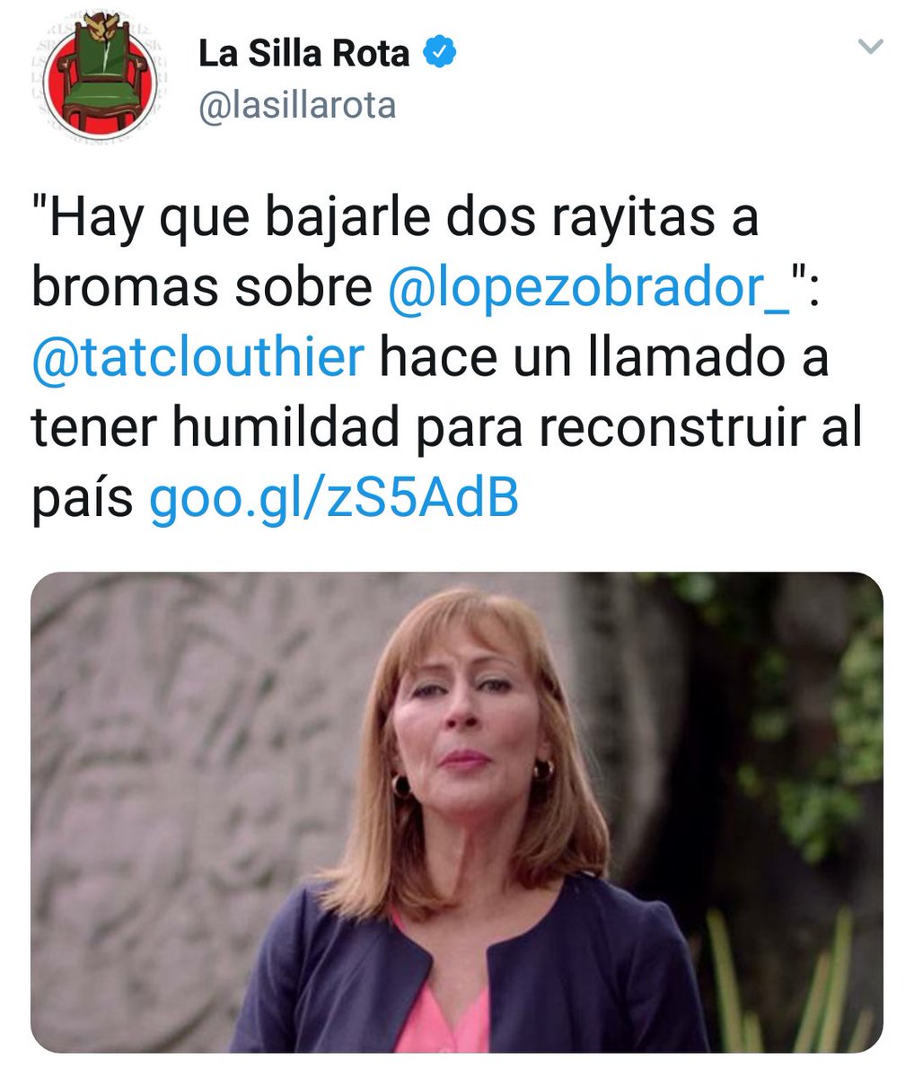Click the line "tener humildad para reconstruir al"

pos(447,428)
